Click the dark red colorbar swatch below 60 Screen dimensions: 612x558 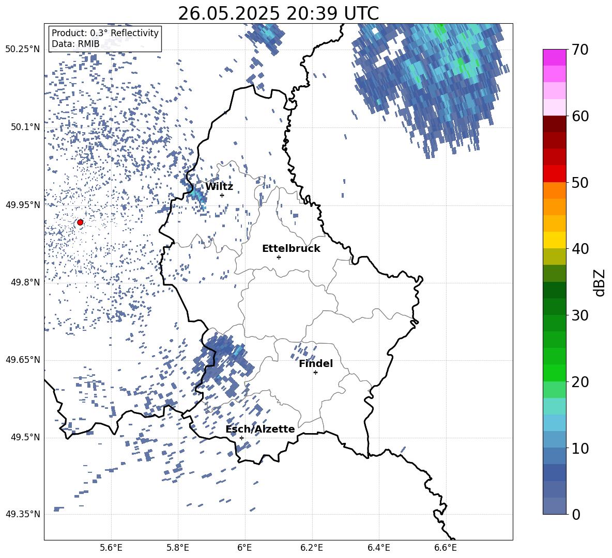(x=554, y=124)
